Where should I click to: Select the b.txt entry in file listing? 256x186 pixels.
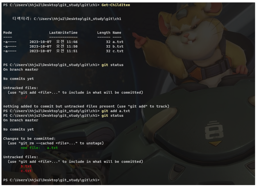(118, 46)
